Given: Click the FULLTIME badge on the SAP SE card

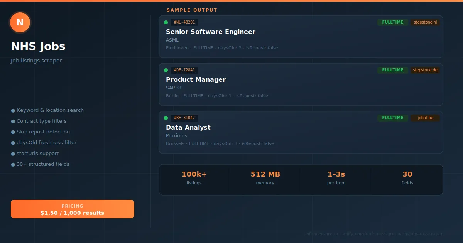Looking at the screenshot, I should (392, 70).
